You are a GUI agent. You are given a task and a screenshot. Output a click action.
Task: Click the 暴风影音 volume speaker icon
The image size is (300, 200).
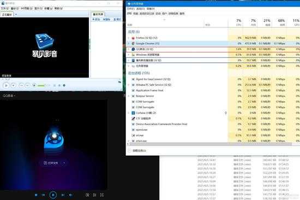coord(34,85)
